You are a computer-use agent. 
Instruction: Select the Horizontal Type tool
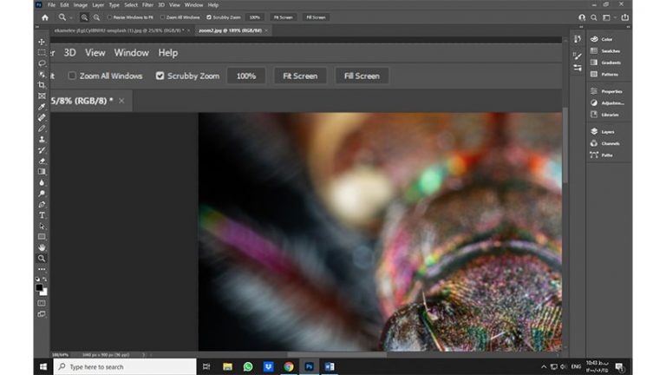click(42, 215)
